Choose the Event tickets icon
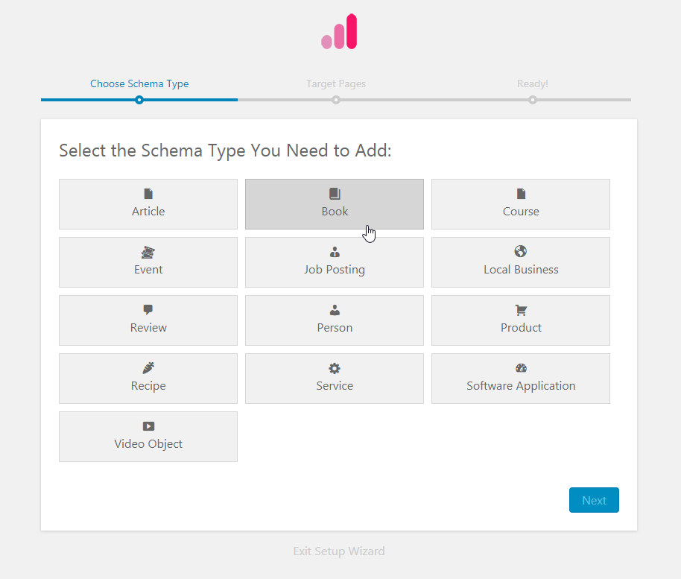Image resolution: width=681 pixels, height=579 pixels. click(x=148, y=252)
